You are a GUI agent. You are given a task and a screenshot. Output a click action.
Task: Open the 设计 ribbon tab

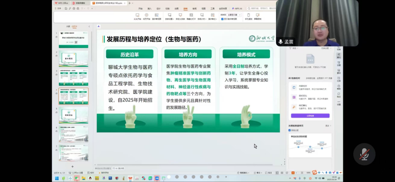[159, 9]
